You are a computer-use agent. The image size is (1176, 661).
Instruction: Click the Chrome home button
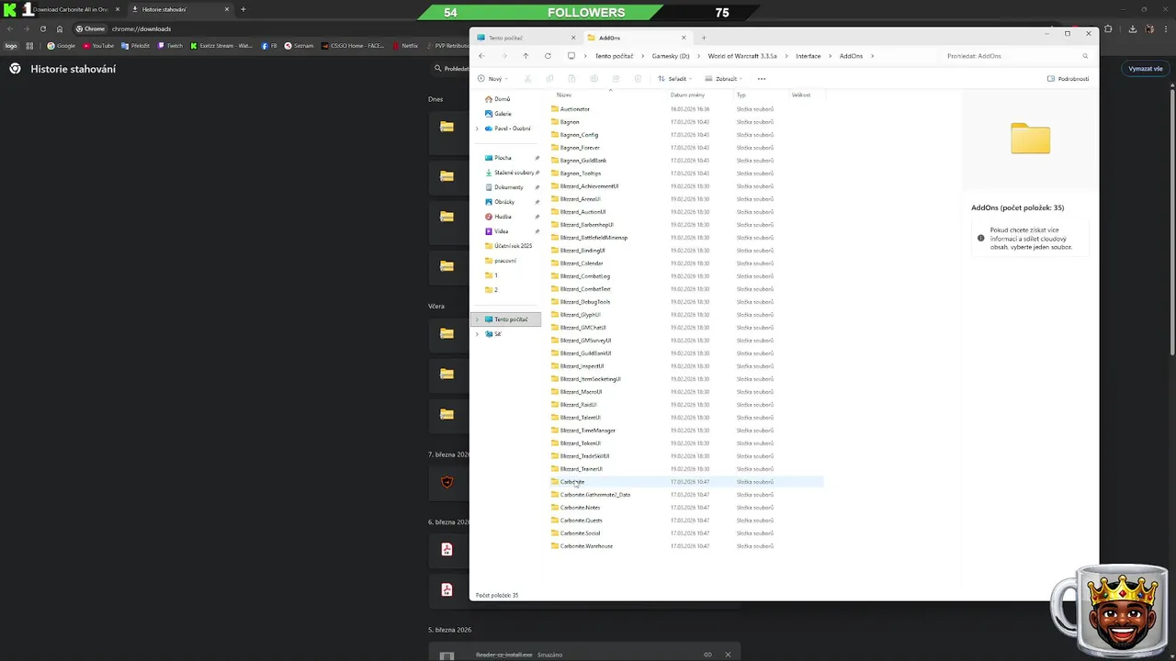pos(60,28)
